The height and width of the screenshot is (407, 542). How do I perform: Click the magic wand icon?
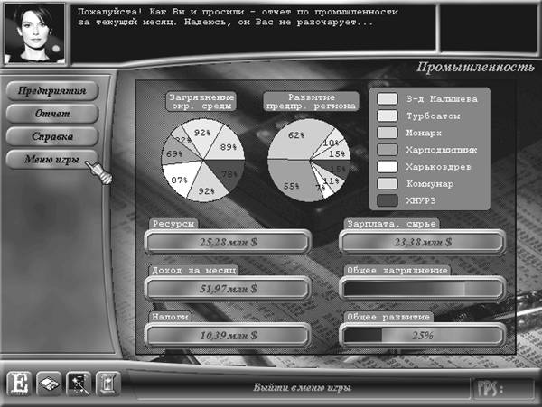(79, 384)
